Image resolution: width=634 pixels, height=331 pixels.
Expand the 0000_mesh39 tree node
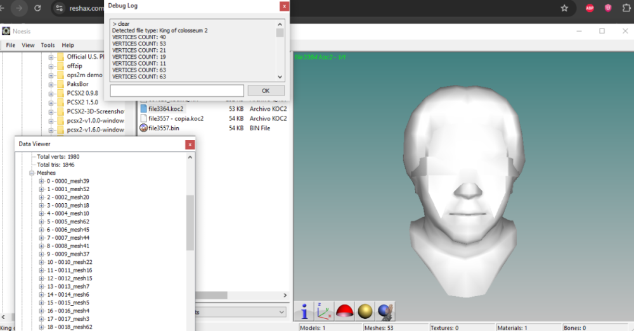point(41,181)
